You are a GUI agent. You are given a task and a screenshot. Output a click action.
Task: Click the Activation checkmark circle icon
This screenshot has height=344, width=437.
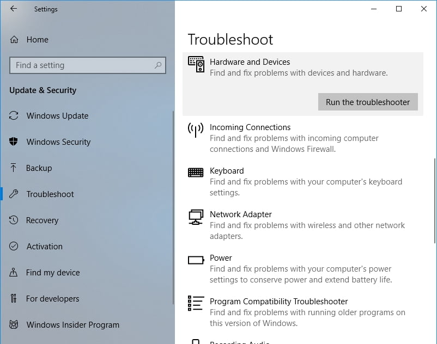click(x=14, y=247)
